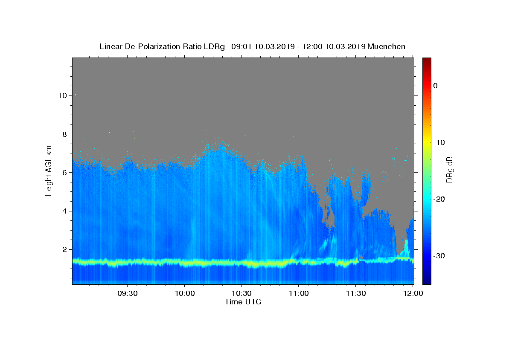
Task: Click the 12:00 time tick label
Action: pos(413,293)
